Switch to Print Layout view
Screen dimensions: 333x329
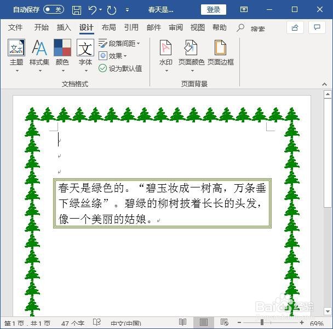203,322
